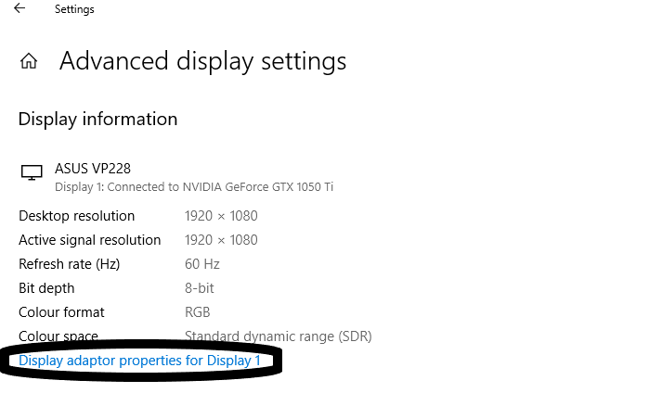
Task: Click the 8-bit value
Action: point(200,288)
